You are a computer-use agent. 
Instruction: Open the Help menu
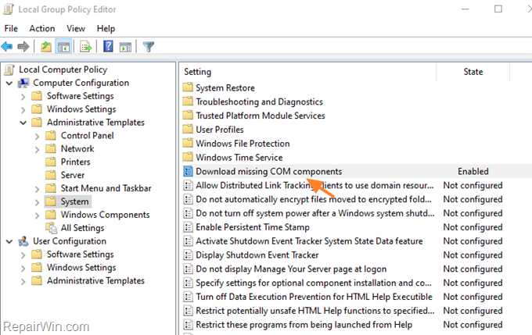106,28
